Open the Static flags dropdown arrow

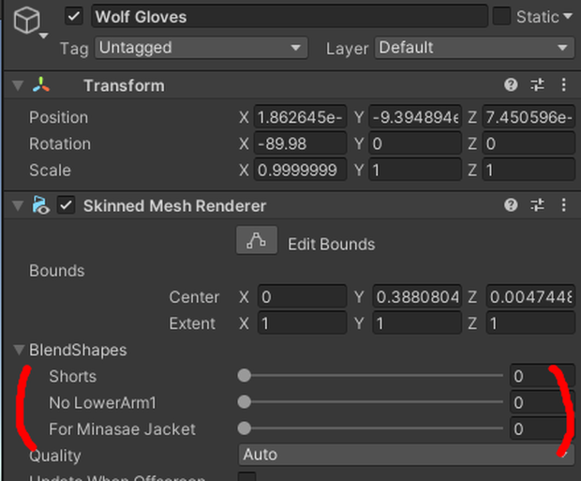[567, 16]
